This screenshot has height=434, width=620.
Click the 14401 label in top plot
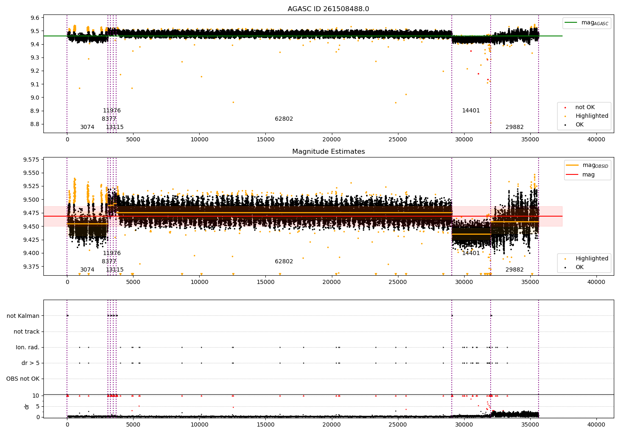pos(471,111)
